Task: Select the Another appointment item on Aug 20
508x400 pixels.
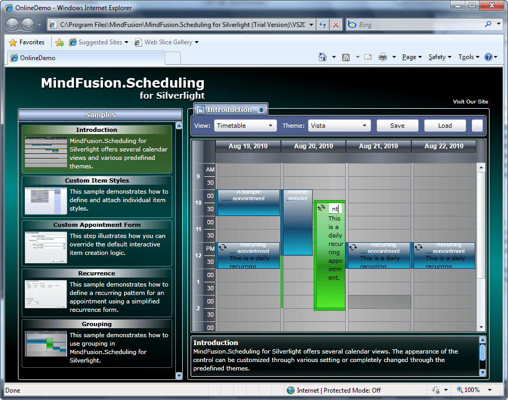Action: pos(298,223)
